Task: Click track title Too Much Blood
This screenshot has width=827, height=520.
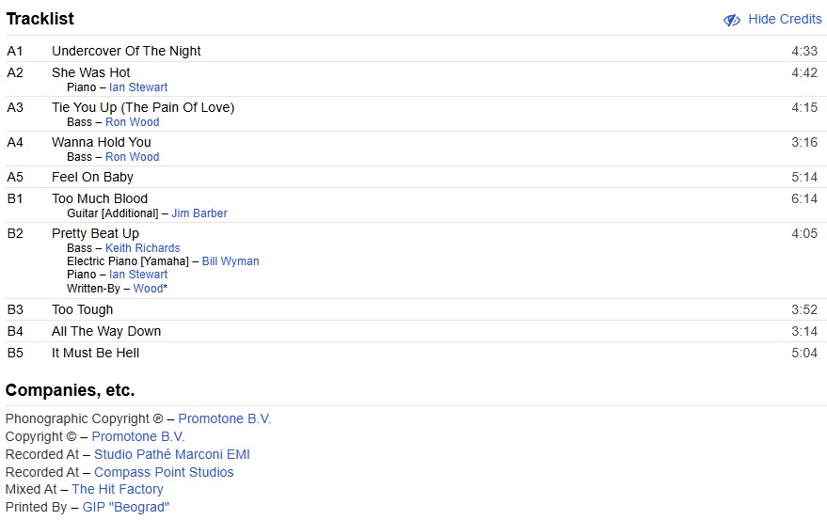Action: [x=100, y=199]
